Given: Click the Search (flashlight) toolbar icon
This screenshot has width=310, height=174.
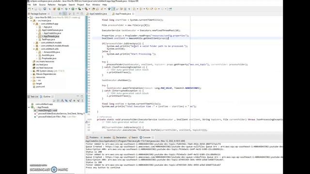Looking at the screenshot, I should [x=102, y=9].
